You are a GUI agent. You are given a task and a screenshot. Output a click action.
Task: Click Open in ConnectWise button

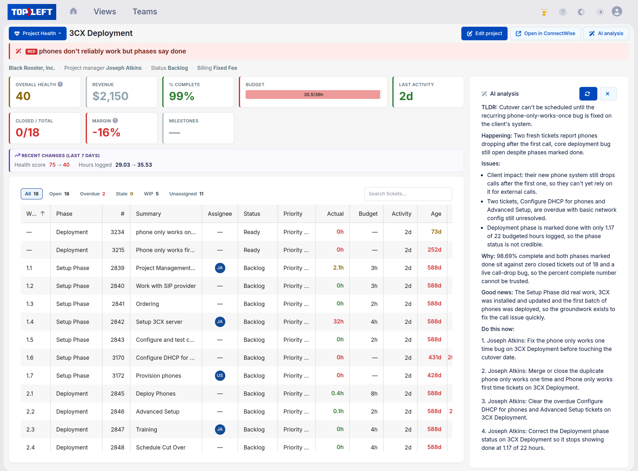(x=545, y=34)
